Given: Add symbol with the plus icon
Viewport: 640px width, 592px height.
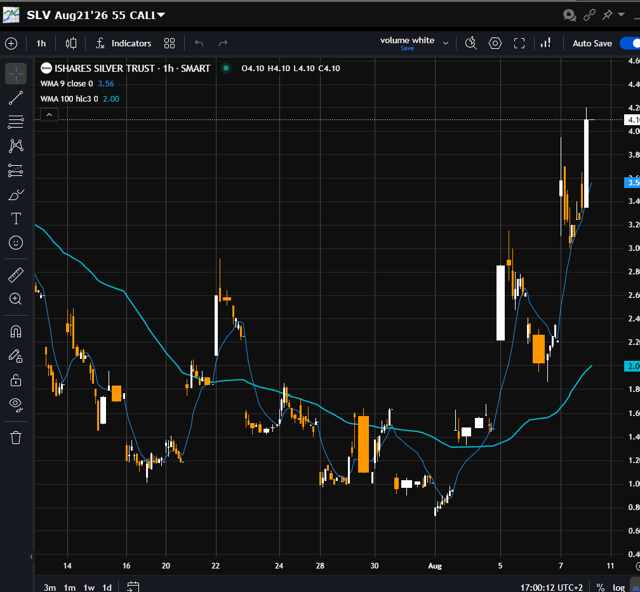Looking at the screenshot, I should click(11, 43).
